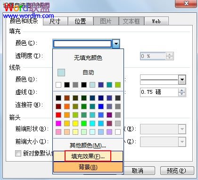Image resolution: width=198 pixels, height=180 pixels.
Task: Pick the sea green swatch
Action: (x=84, y=115)
